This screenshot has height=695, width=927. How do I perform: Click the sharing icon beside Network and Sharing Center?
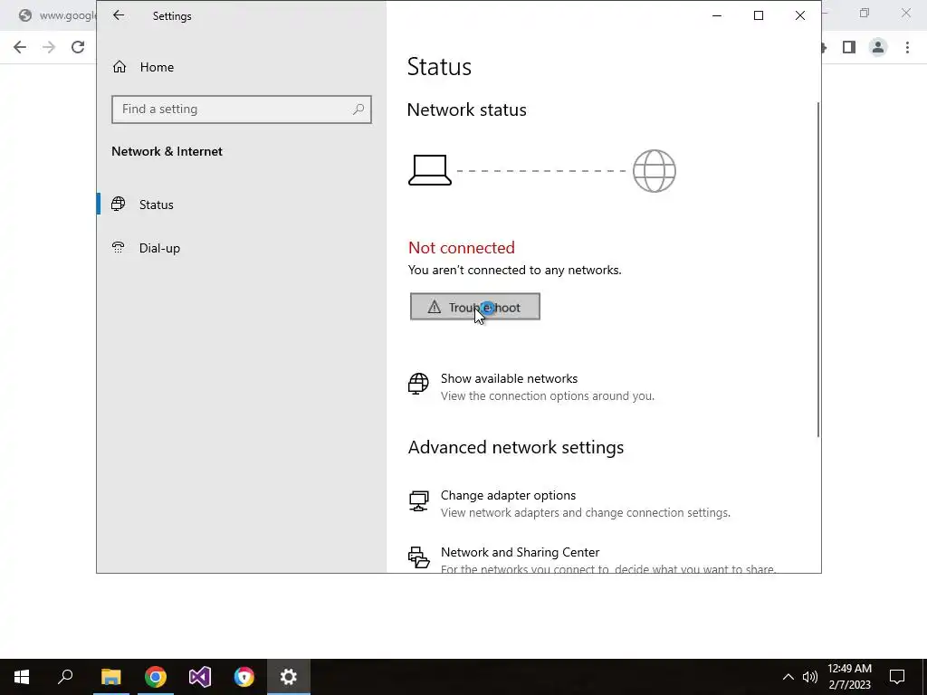coord(418,557)
